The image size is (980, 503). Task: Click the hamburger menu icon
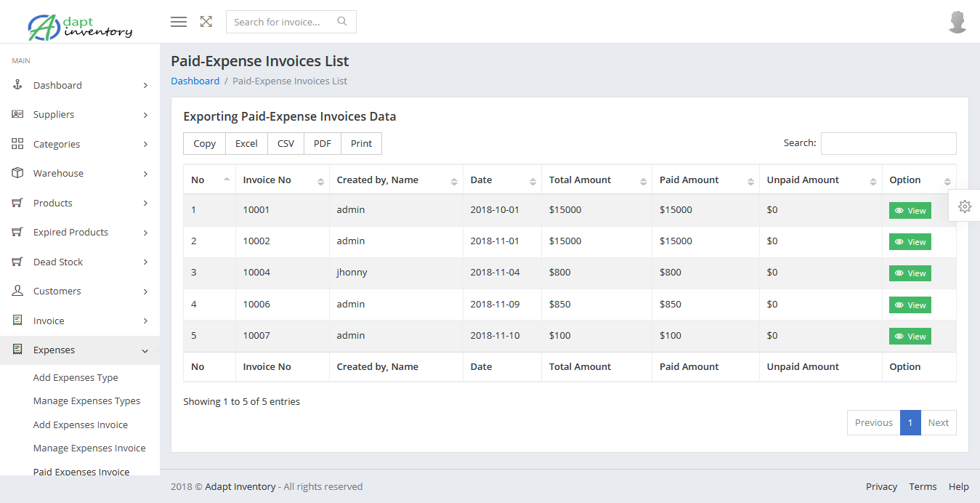(x=179, y=22)
